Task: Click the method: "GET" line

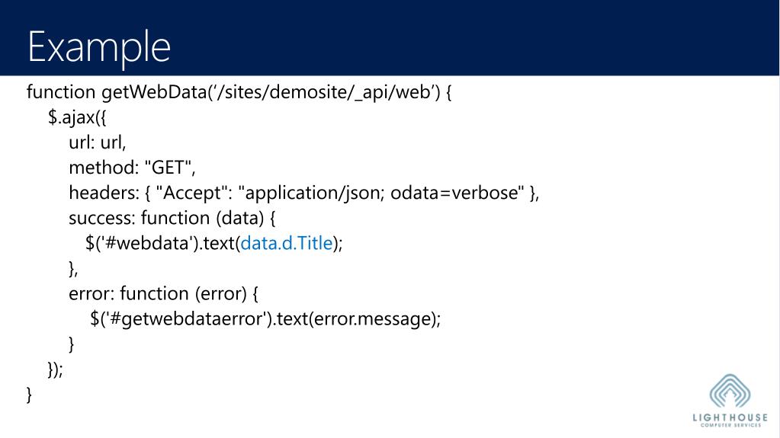Action: [133, 168]
